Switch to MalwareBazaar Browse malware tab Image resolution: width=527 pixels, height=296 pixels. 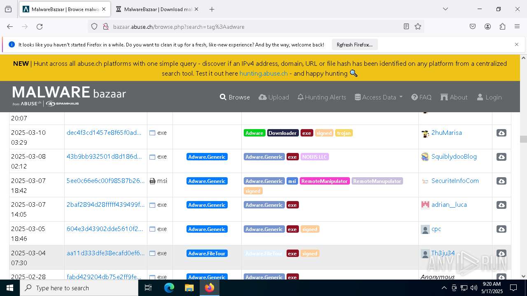(65, 9)
